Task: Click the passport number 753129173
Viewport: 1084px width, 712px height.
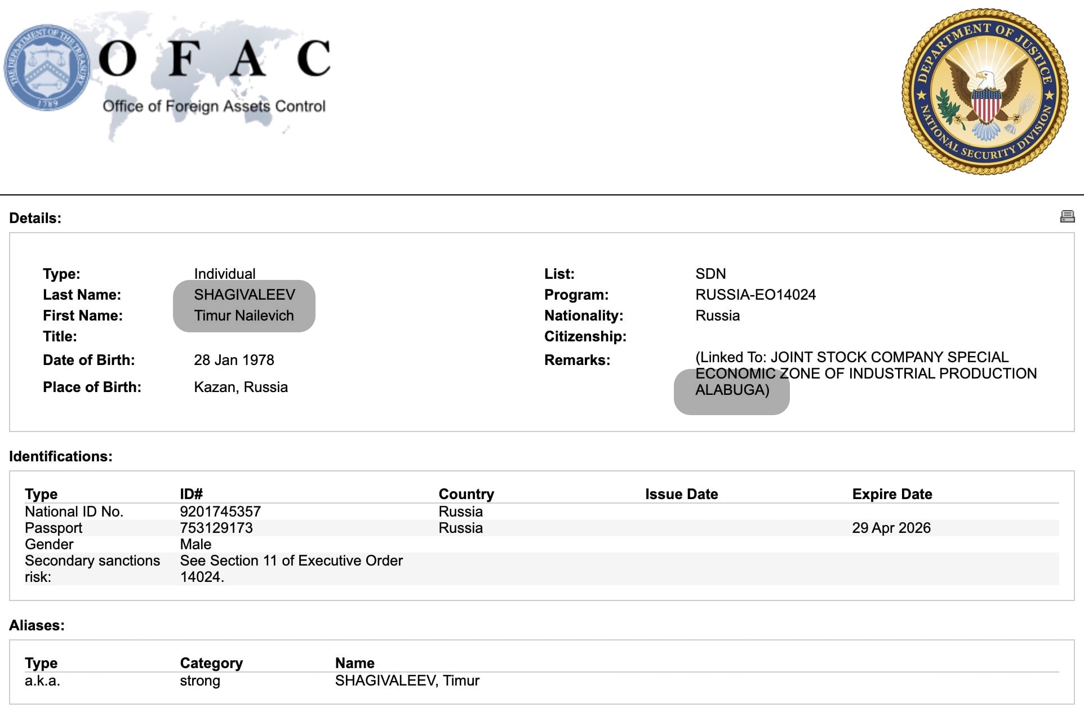Action: click(216, 528)
